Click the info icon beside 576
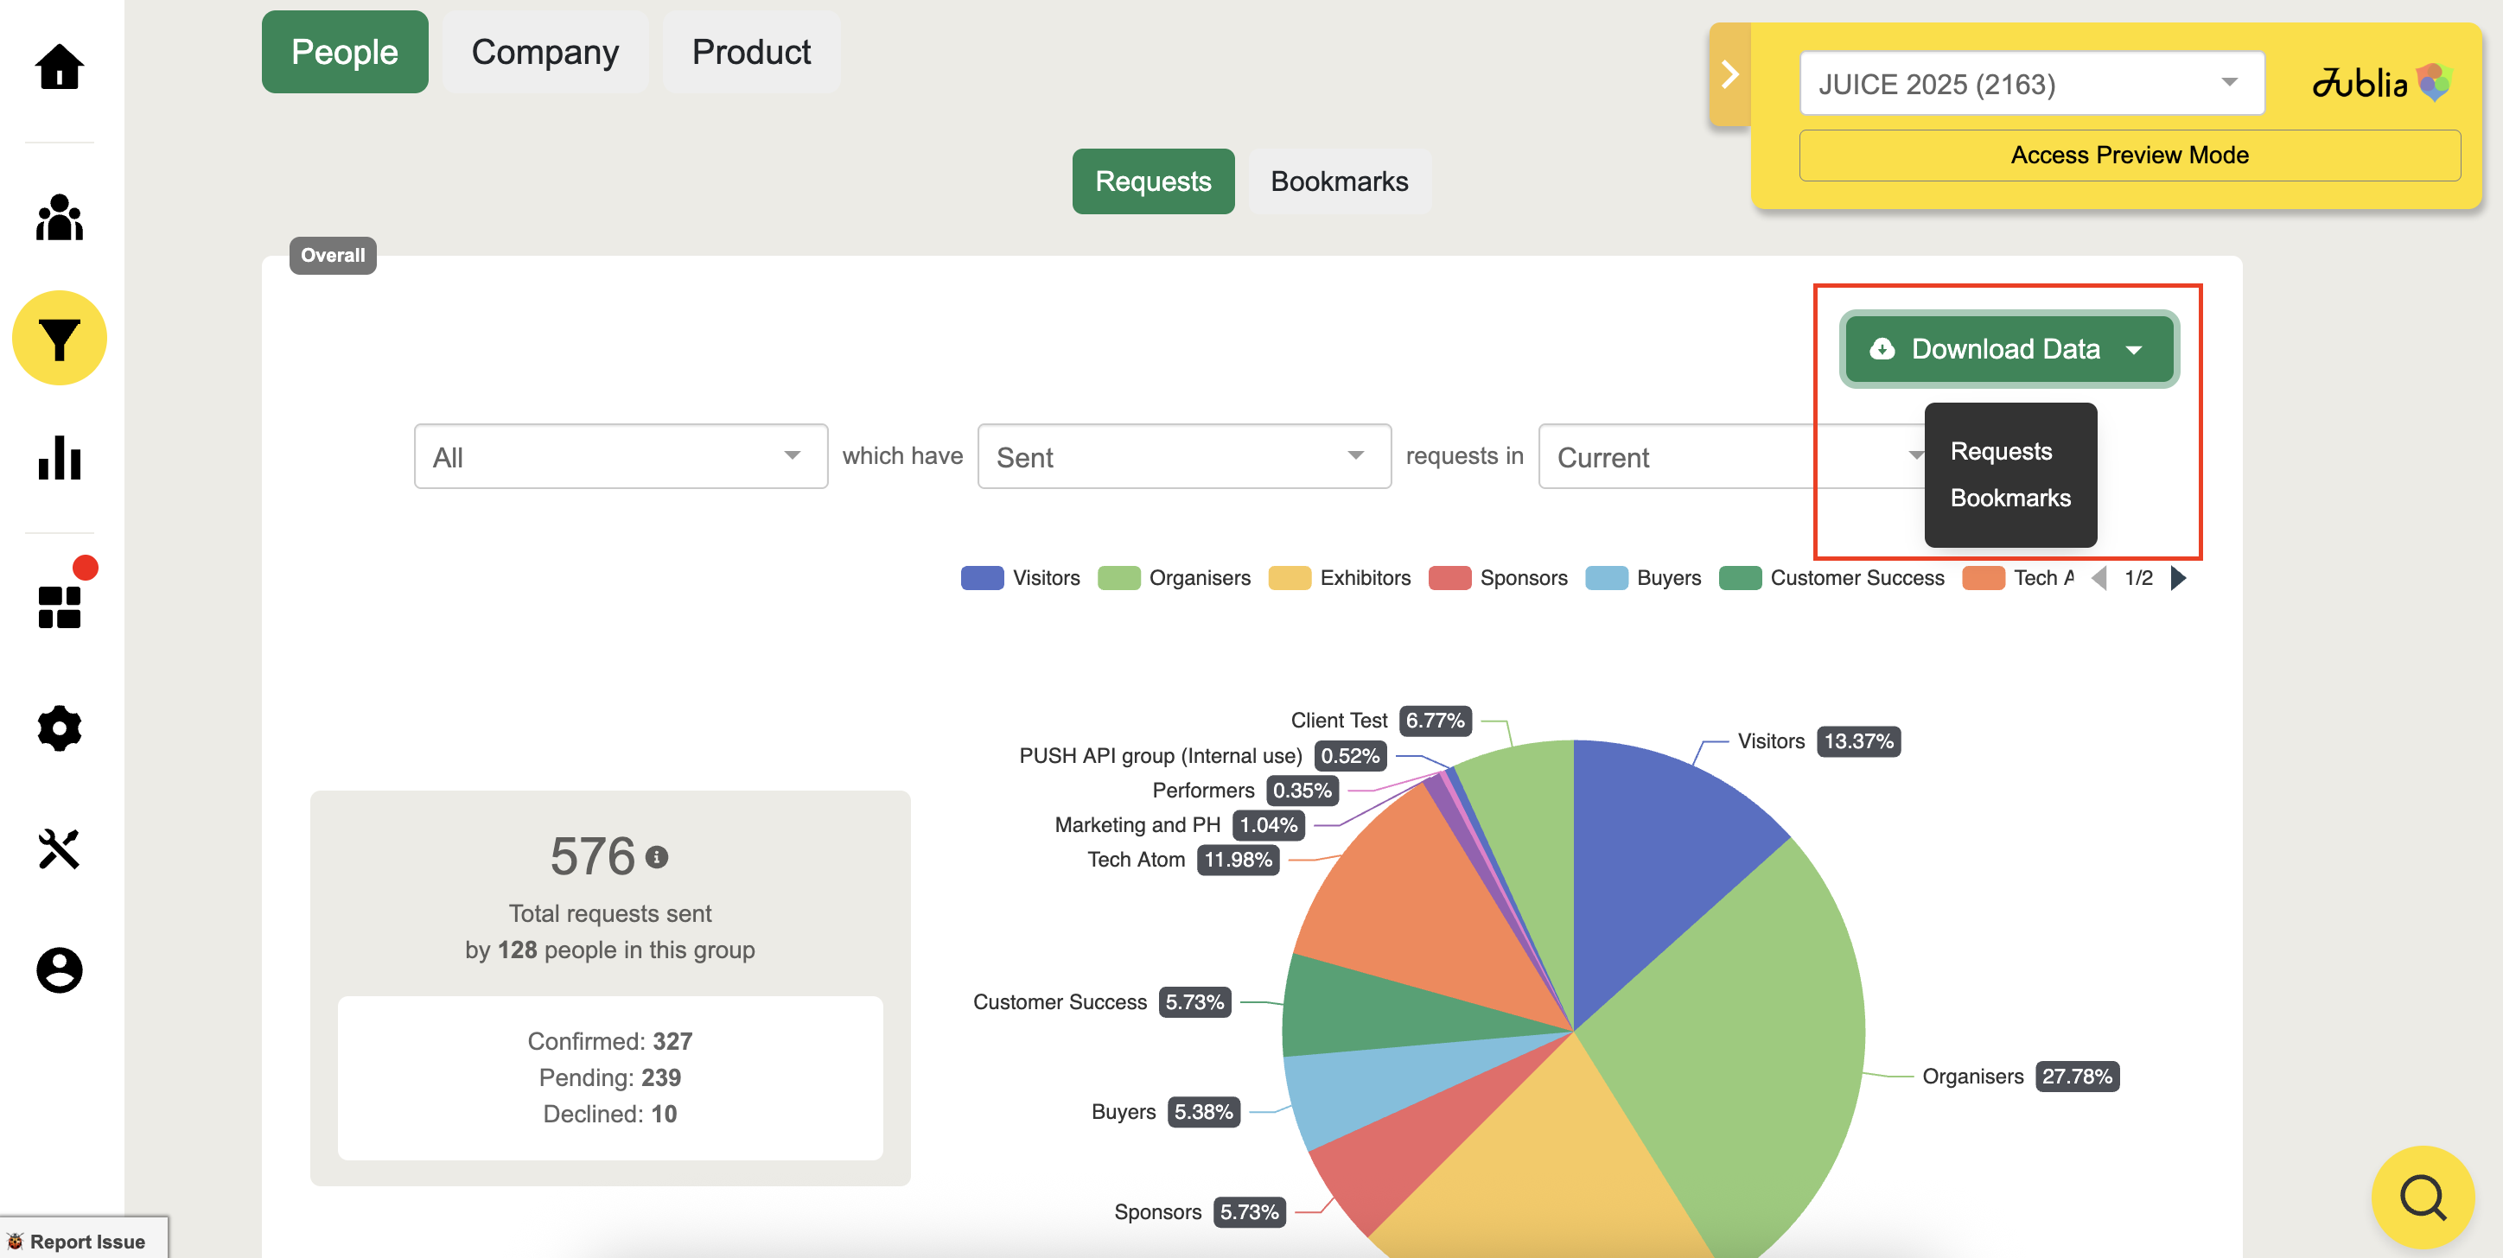This screenshot has width=2503, height=1258. pyautogui.click(x=657, y=857)
